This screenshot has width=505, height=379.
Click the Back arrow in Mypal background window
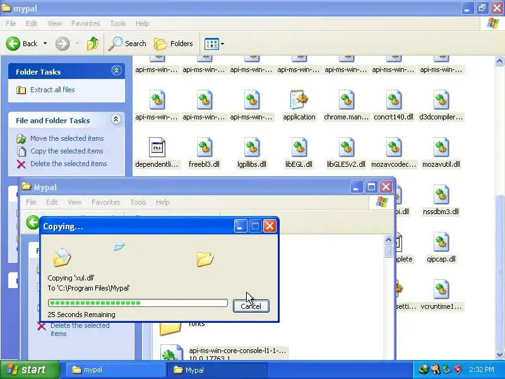tap(33, 222)
